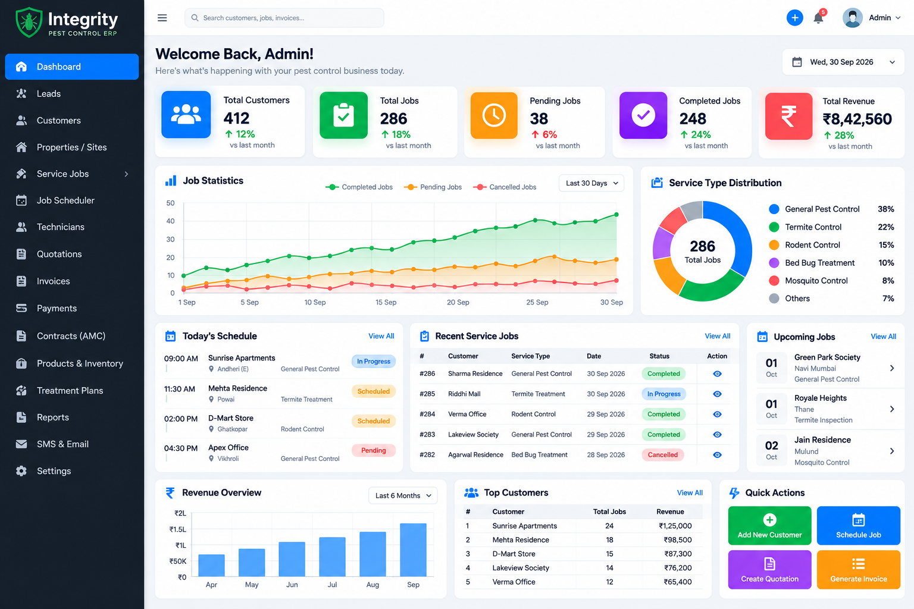
Task: Click the search customers, jobs, invoices field
Action: (x=284, y=18)
